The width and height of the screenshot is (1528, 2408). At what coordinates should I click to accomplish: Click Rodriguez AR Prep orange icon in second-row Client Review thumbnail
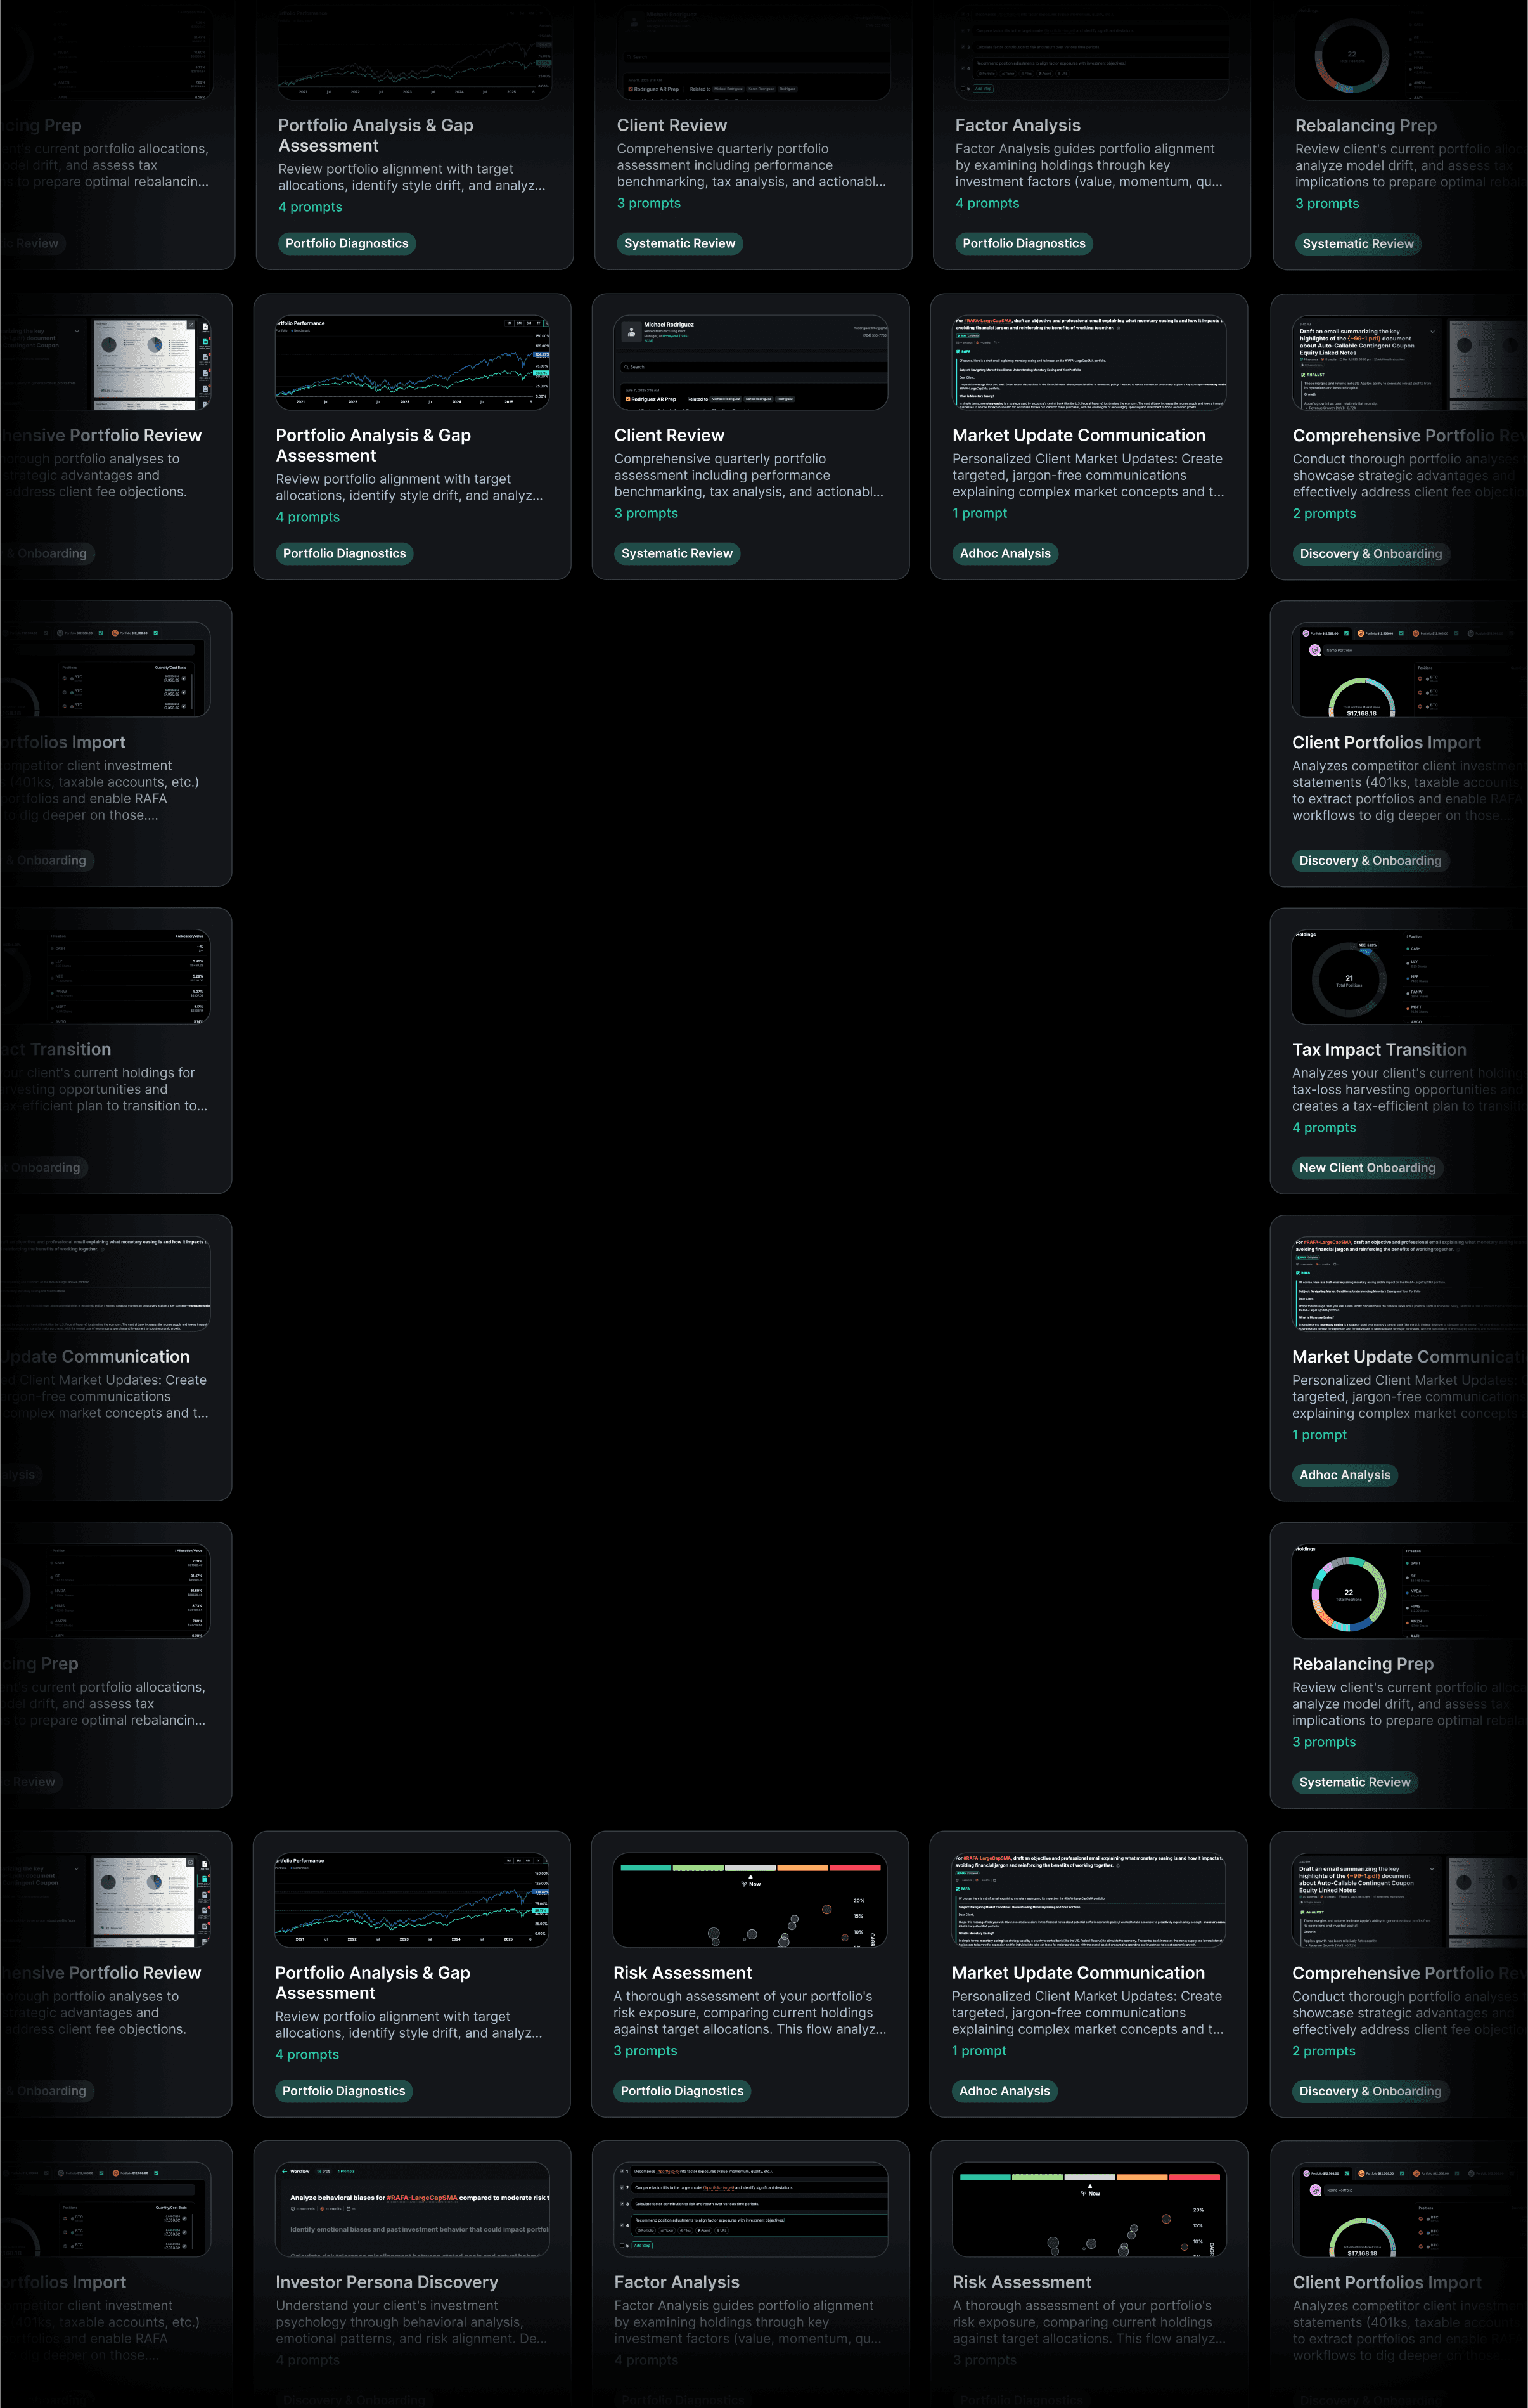[x=629, y=399]
